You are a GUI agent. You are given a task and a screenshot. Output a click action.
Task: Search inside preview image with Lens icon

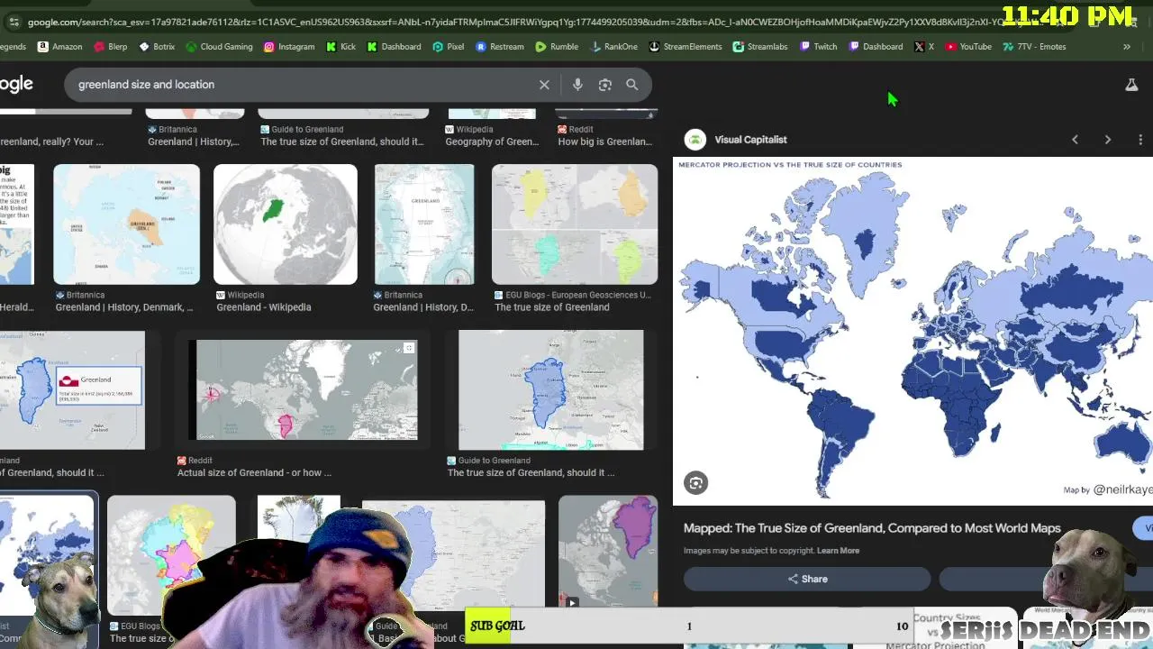pos(695,483)
